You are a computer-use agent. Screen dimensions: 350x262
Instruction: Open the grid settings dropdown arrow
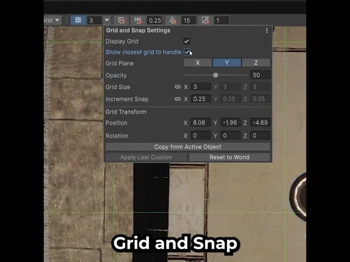click(x=107, y=20)
